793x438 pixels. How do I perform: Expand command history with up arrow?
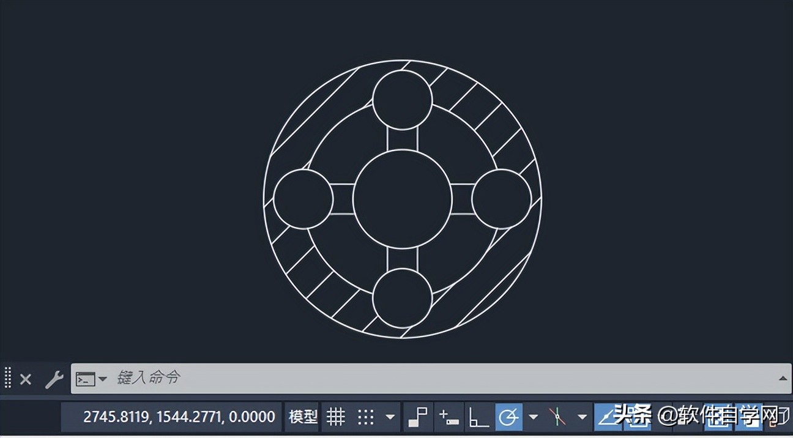coord(783,379)
